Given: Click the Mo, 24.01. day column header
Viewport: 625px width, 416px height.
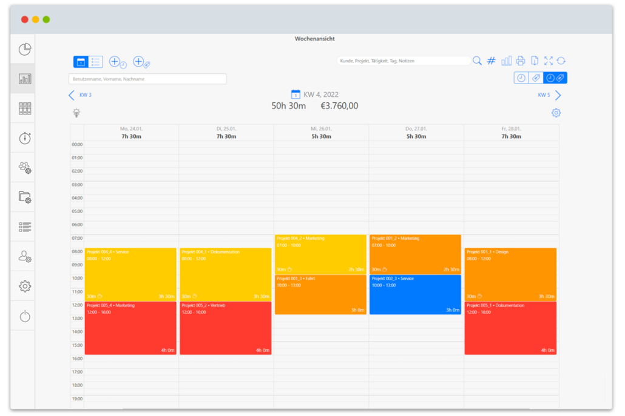Looking at the screenshot, I should (131, 133).
